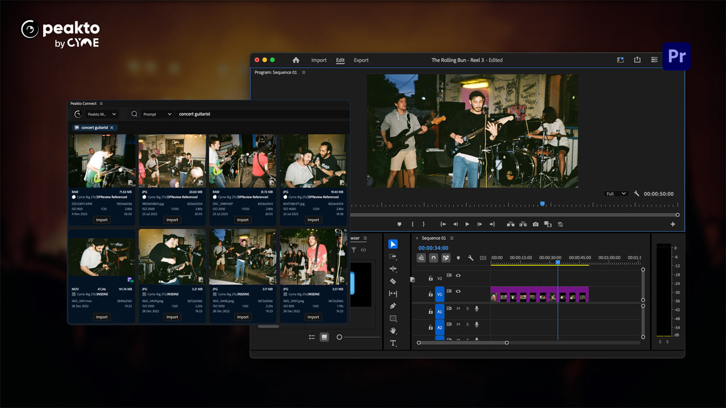726x408 pixels.
Task: Select the Razor tool in the toolbar
Action: 393,281
